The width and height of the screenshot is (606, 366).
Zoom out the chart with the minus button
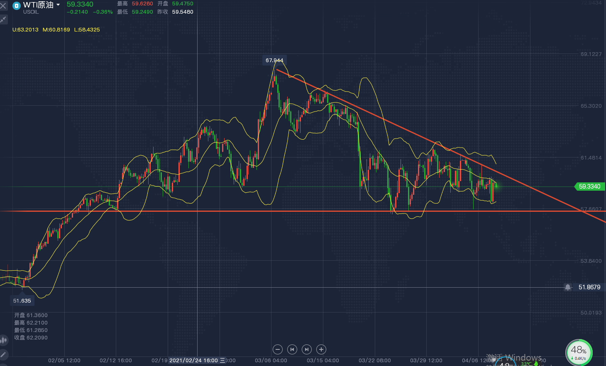[x=278, y=349]
